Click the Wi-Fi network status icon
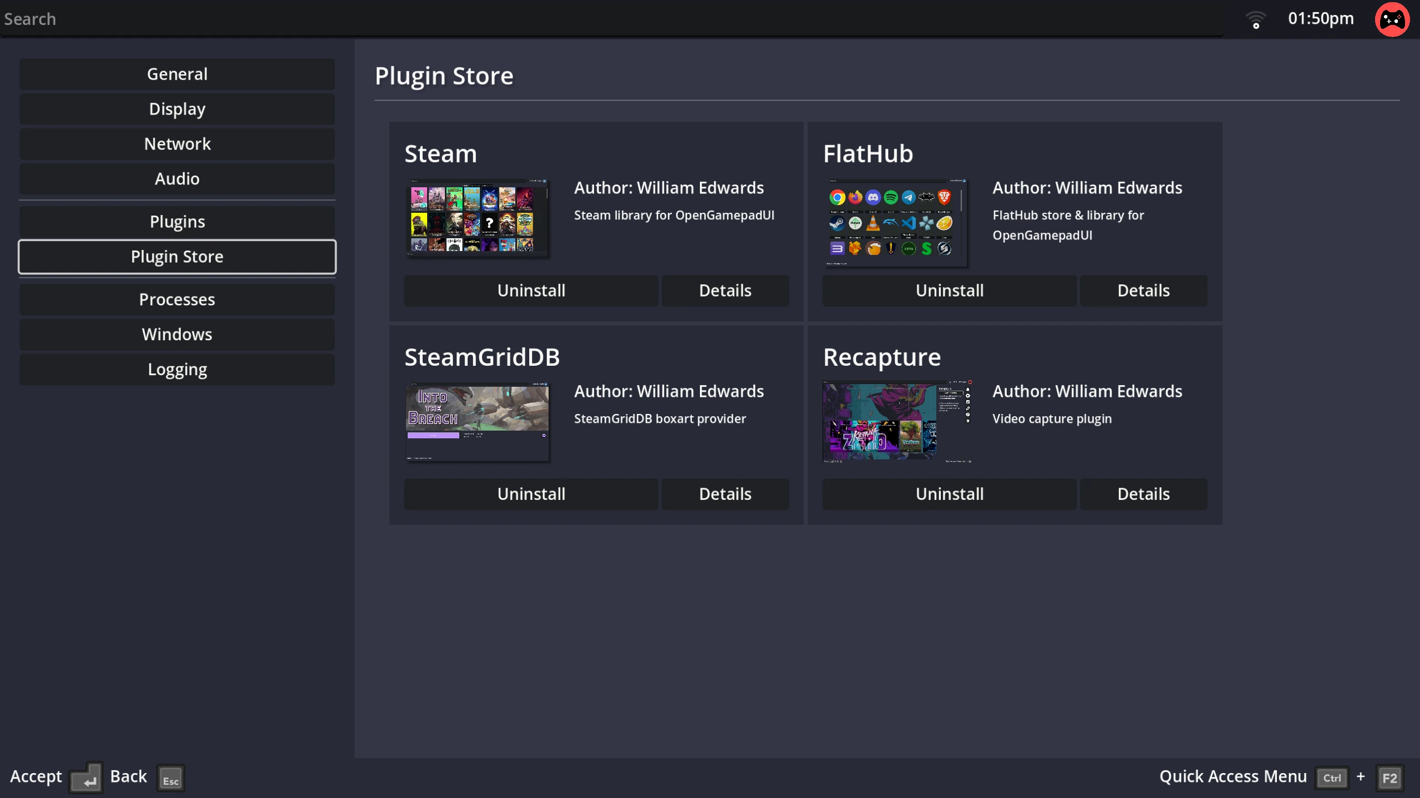1420x798 pixels. tap(1256, 20)
